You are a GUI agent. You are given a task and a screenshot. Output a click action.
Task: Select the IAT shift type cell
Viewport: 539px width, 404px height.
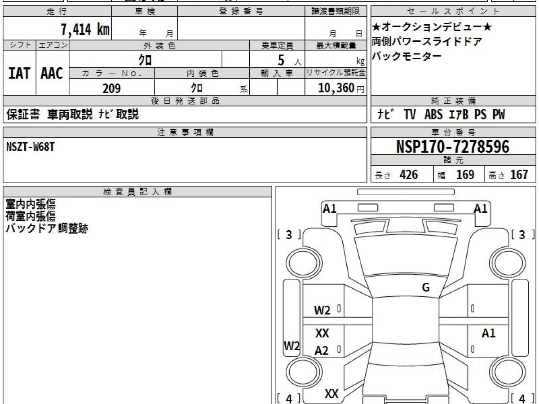(19, 73)
